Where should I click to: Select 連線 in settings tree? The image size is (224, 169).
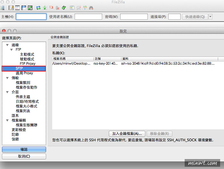[15, 45]
